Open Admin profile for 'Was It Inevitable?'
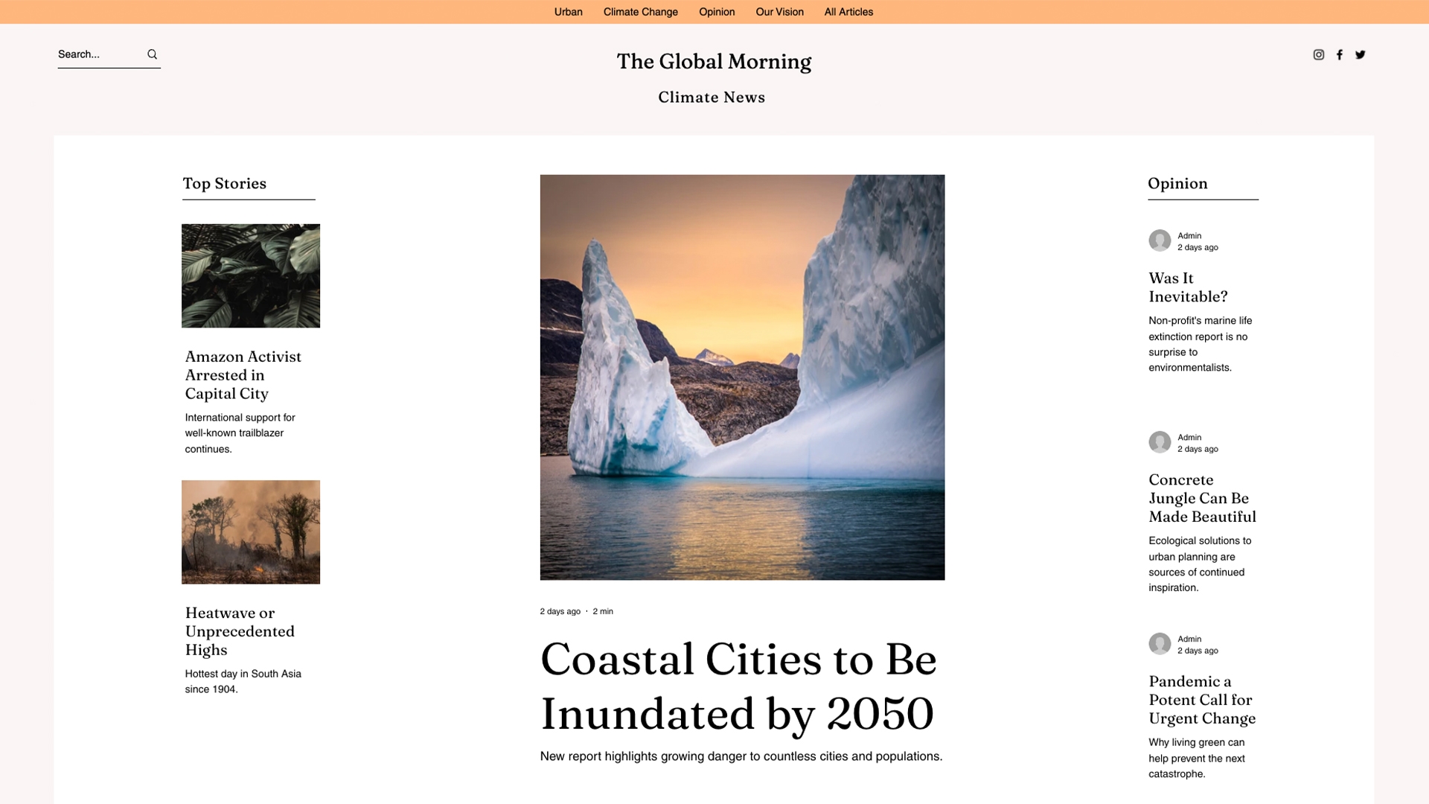The width and height of the screenshot is (1429, 804). coord(1159,240)
